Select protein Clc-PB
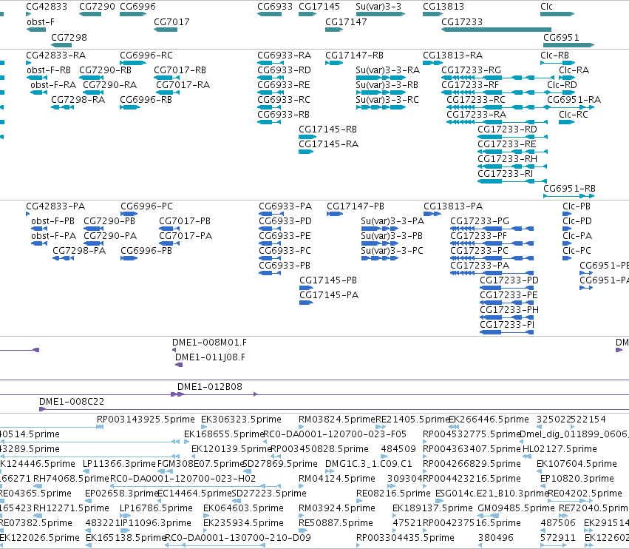This screenshot has height=549, width=629. click(576, 206)
